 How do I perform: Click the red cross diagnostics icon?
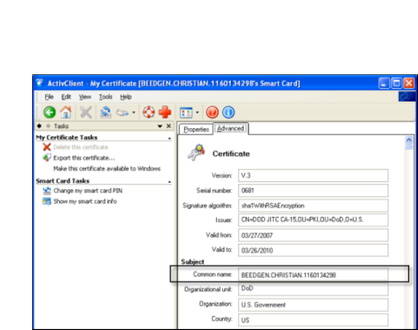165,112
